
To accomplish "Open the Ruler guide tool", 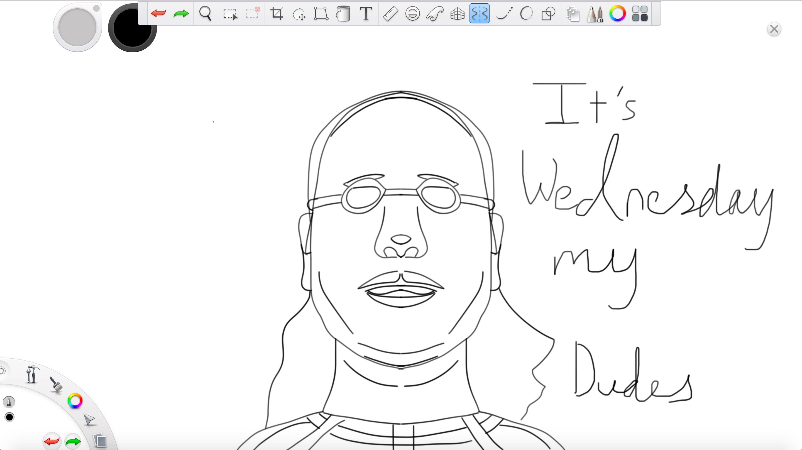I will coord(390,14).
